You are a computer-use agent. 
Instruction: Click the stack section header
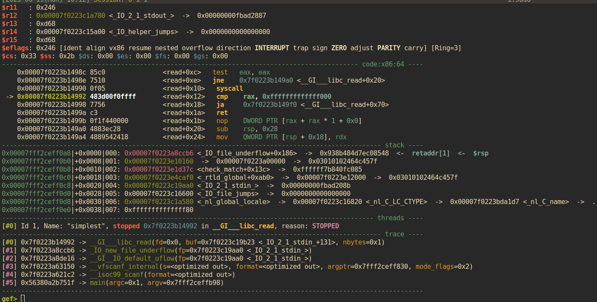(x=394, y=145)
